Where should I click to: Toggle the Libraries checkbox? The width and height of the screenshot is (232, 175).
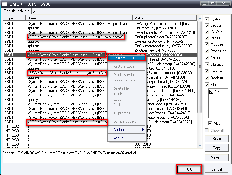(x=207, y=65)
